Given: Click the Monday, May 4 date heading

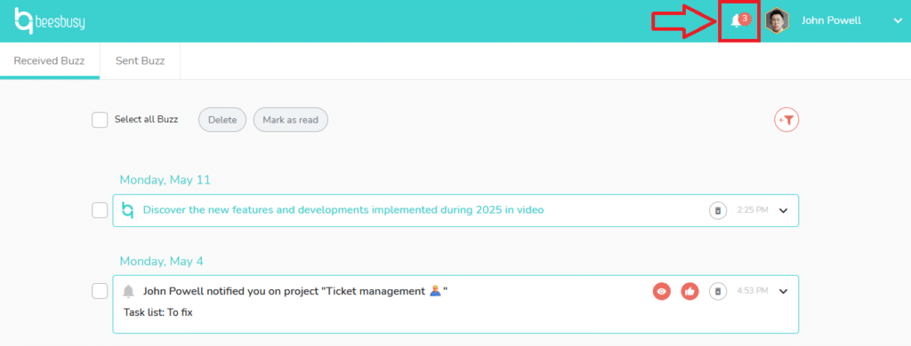Looking at the screenshot, I should [x=162, y=262].
